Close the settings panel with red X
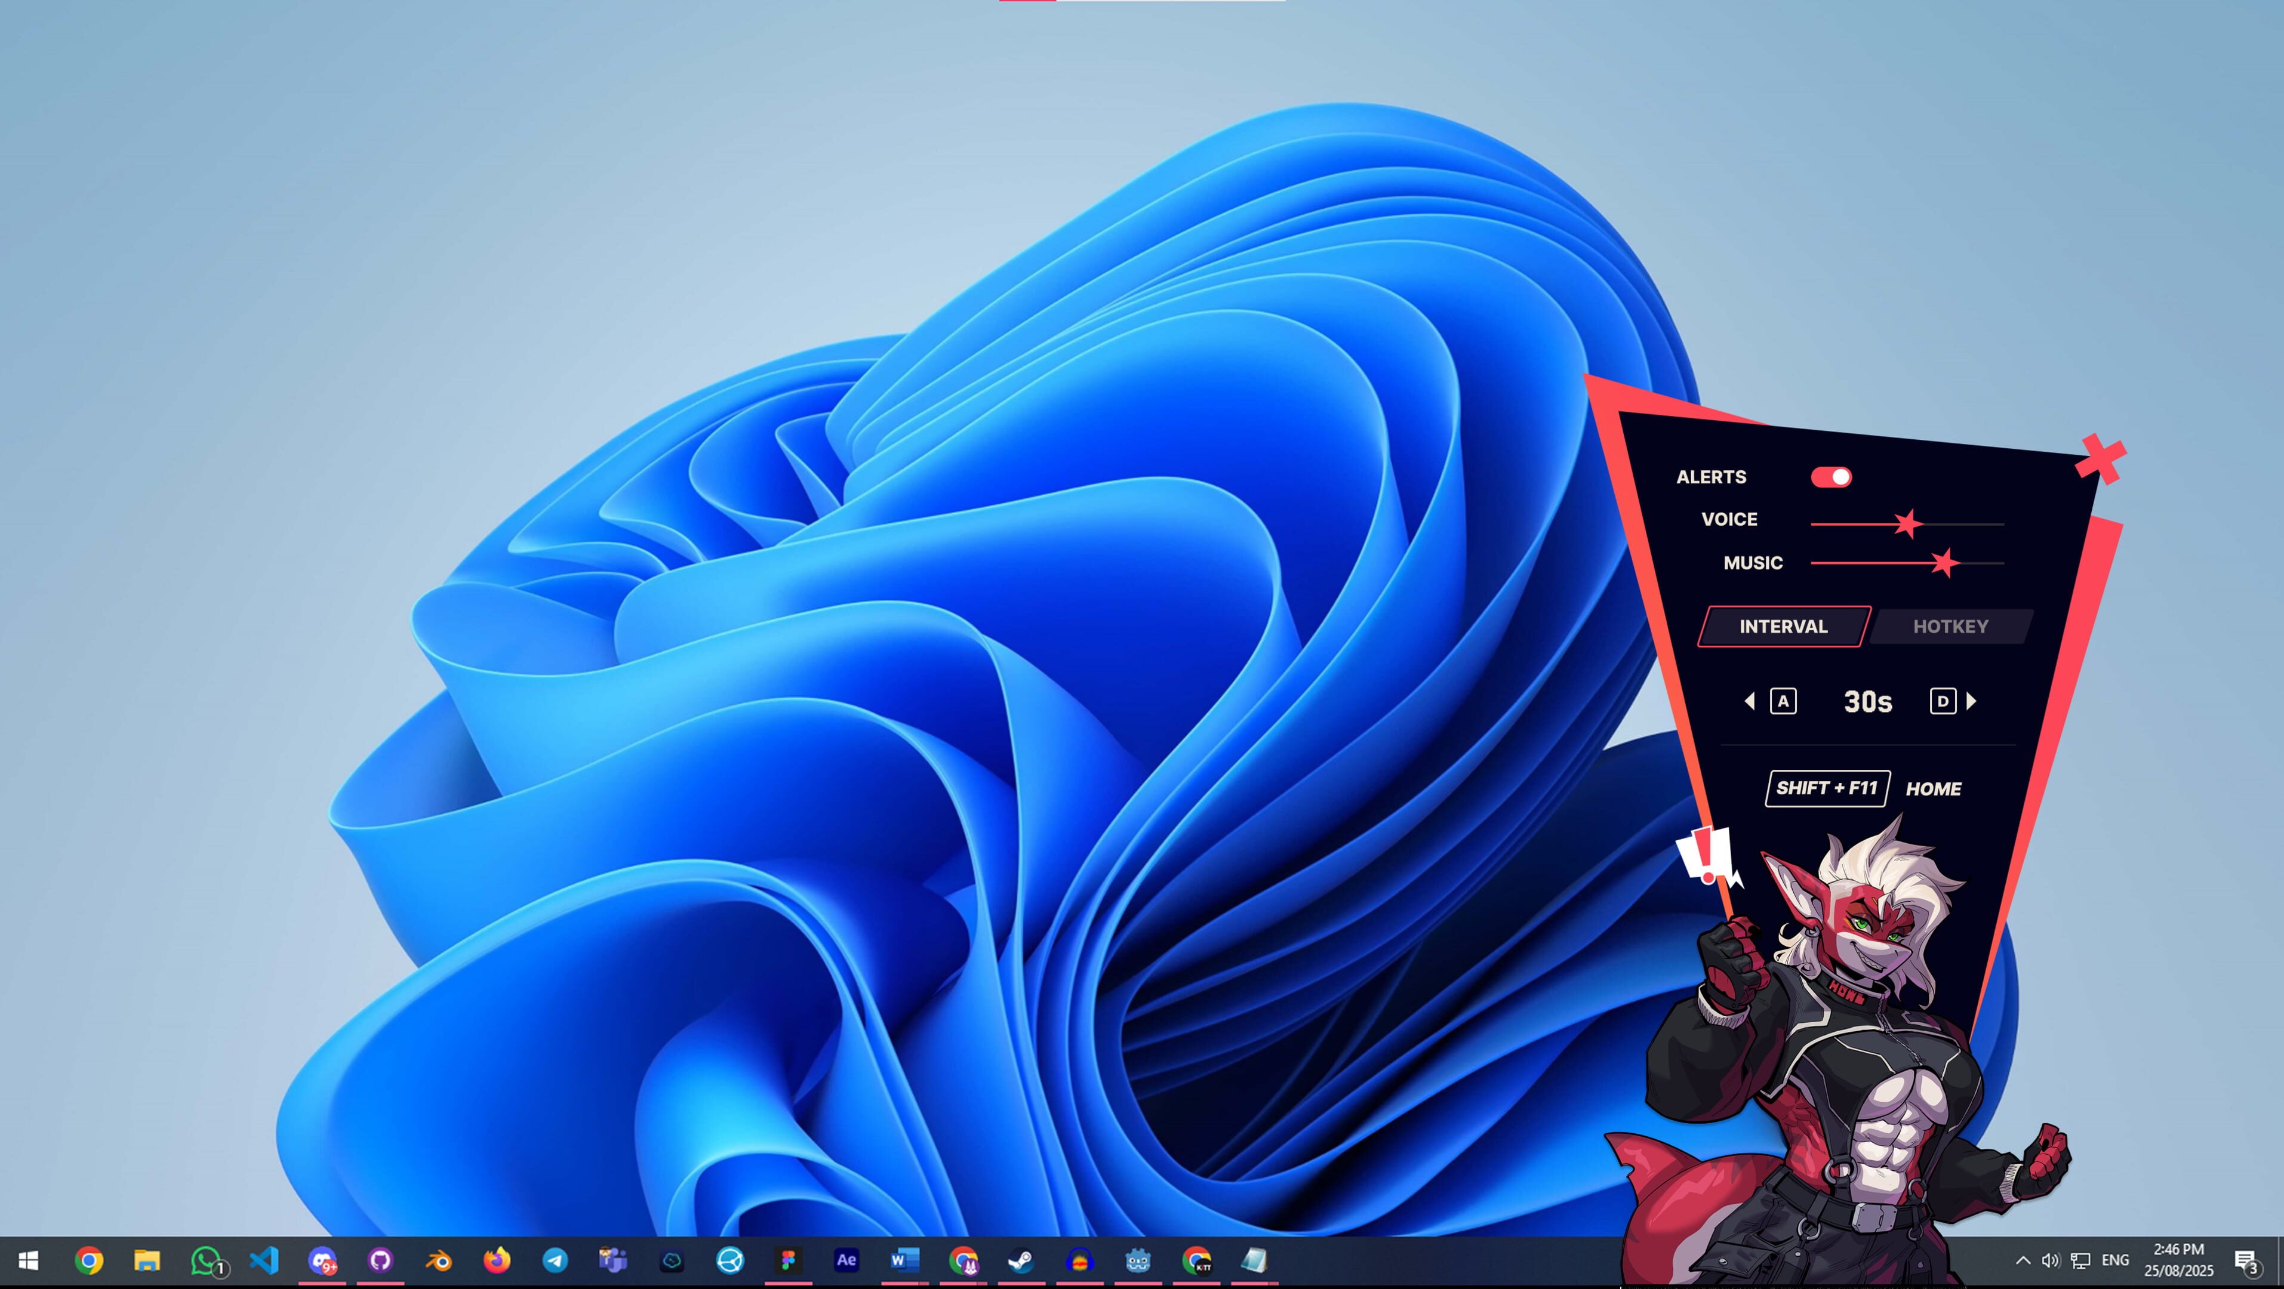Viewport: 2284px width, 1289px height. pyautogui.click(x=2101, y=458)
